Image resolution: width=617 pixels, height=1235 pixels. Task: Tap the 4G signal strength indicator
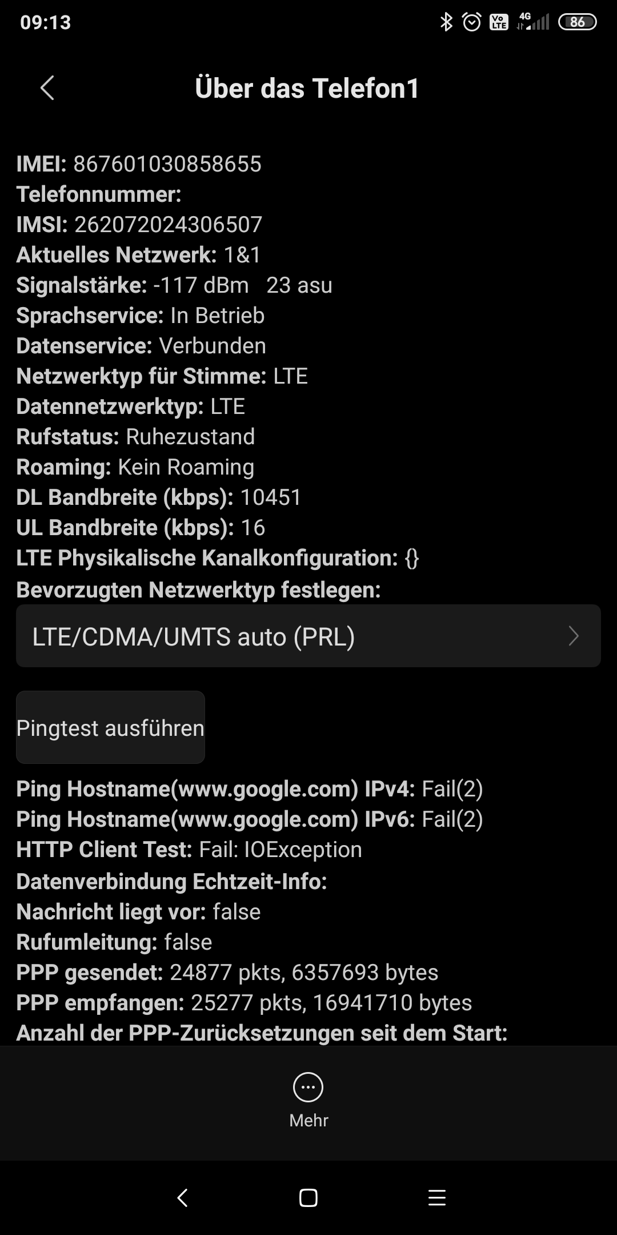532,21
